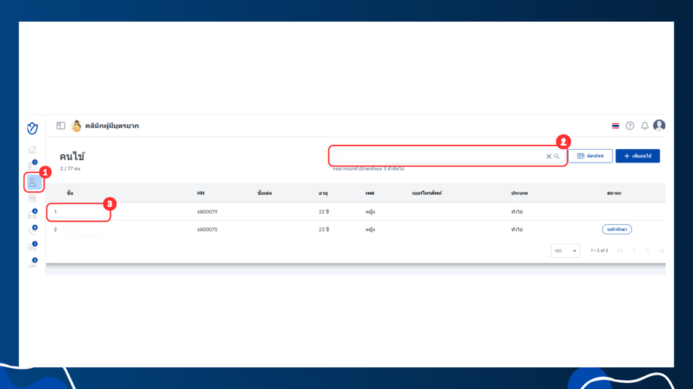Open the user profile avatar

click(x=659, y=126)
